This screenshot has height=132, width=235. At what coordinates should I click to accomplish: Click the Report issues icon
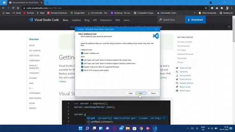(x=177, y=87)
